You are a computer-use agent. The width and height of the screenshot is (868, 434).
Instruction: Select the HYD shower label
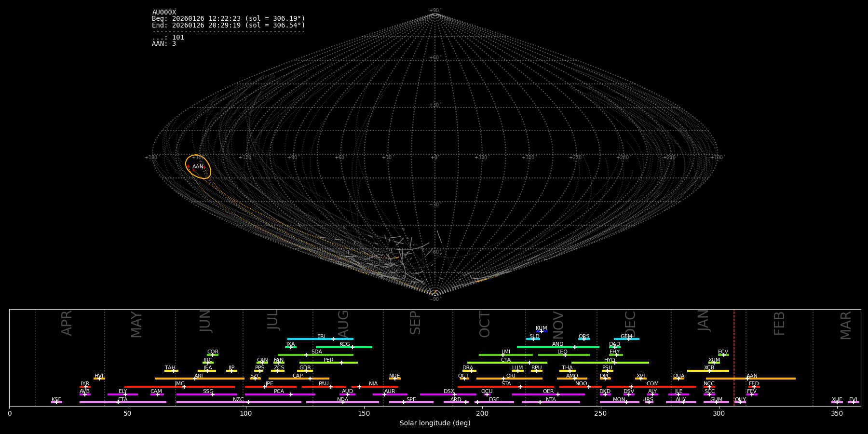pyautogui.click(x=610, y=360)
